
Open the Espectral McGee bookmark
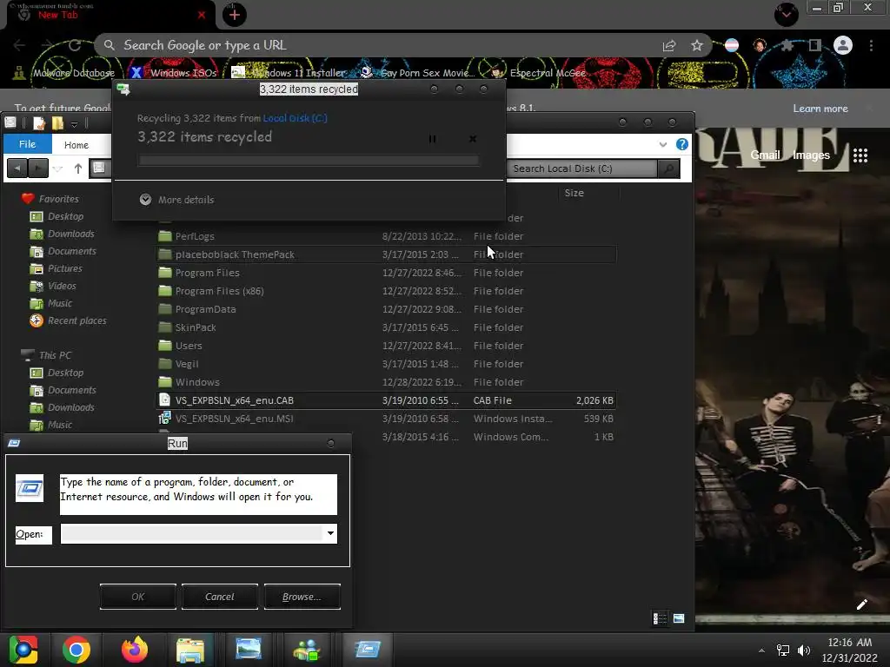(x=539, y=73)
